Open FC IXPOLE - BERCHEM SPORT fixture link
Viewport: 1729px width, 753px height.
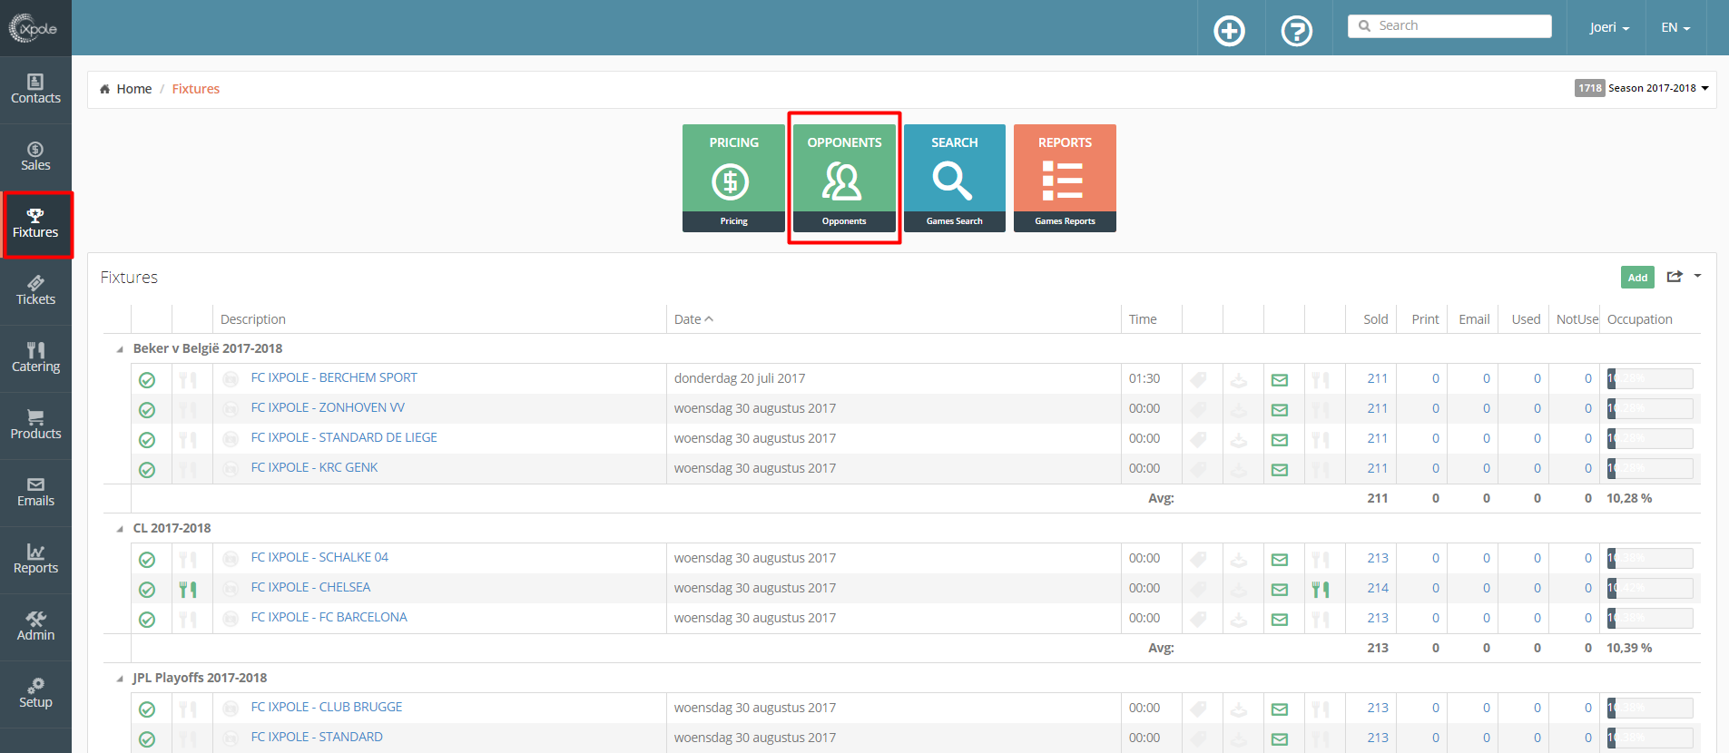coord(334,377)
